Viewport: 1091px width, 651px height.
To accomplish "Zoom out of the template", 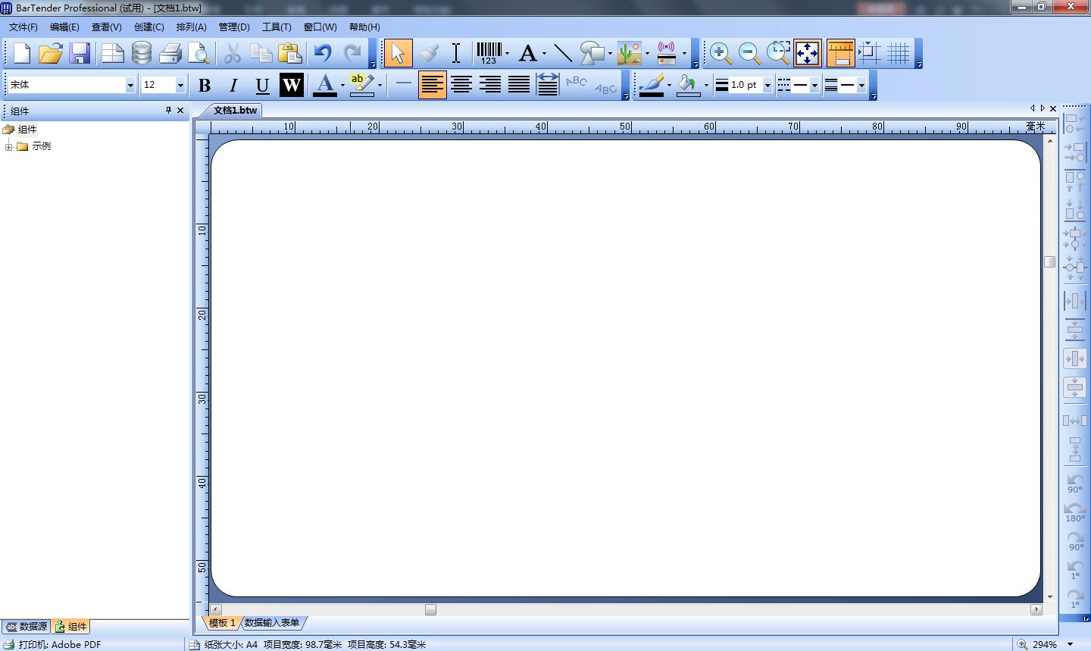I will click(x=749, y=53).
